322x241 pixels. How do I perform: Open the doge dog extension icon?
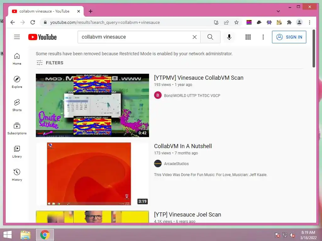click(x=279, y=22)
